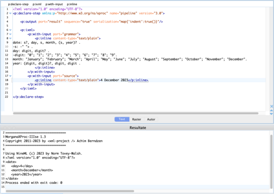Click the serialization attribute on line 4

tap(126, 22)
